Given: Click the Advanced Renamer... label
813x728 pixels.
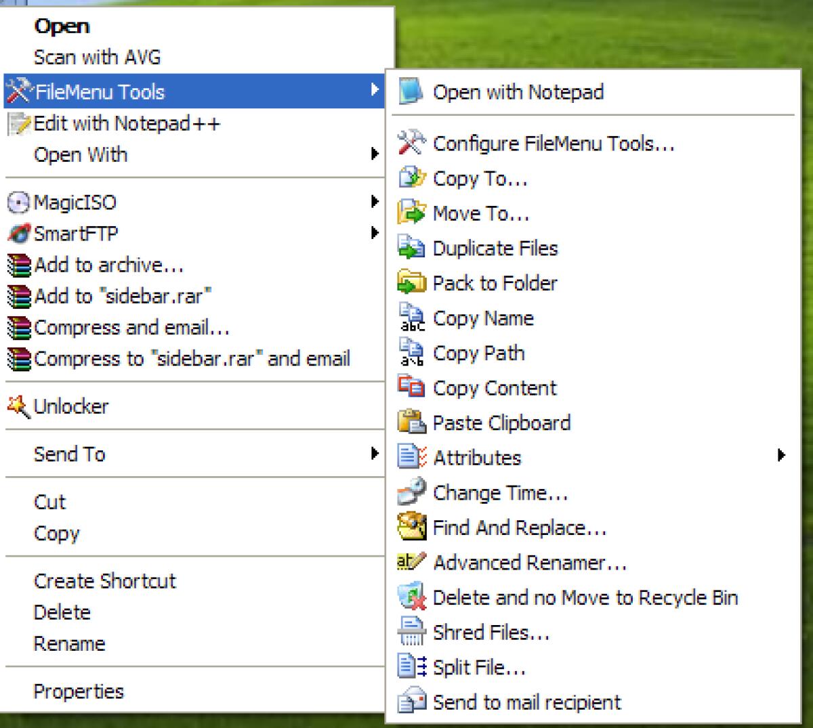Looking at the screenshot, I should tap(530, 563).
